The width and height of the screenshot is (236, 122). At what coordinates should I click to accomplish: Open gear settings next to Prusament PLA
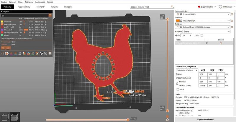click(232, 21)
